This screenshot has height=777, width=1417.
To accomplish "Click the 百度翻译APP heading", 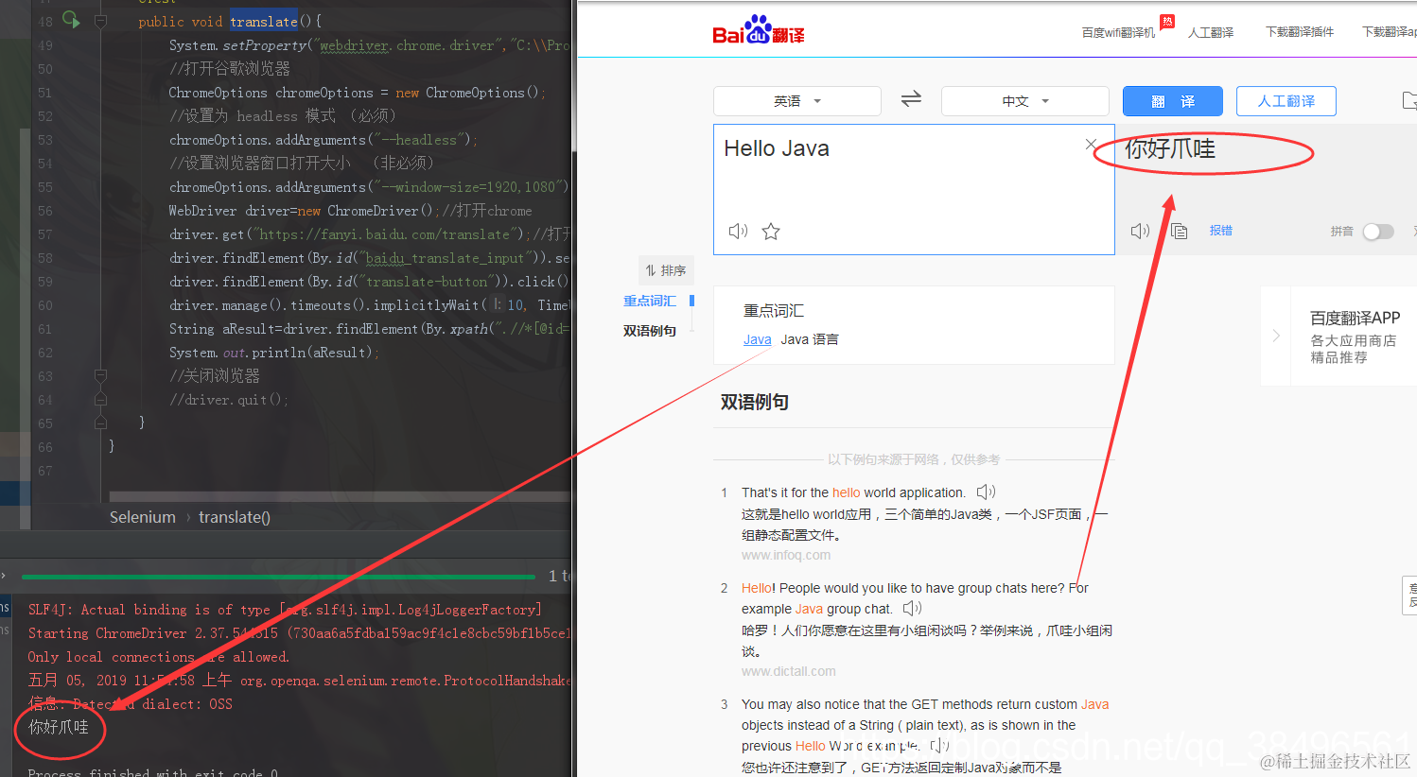I will click(x=1355, y=318).
